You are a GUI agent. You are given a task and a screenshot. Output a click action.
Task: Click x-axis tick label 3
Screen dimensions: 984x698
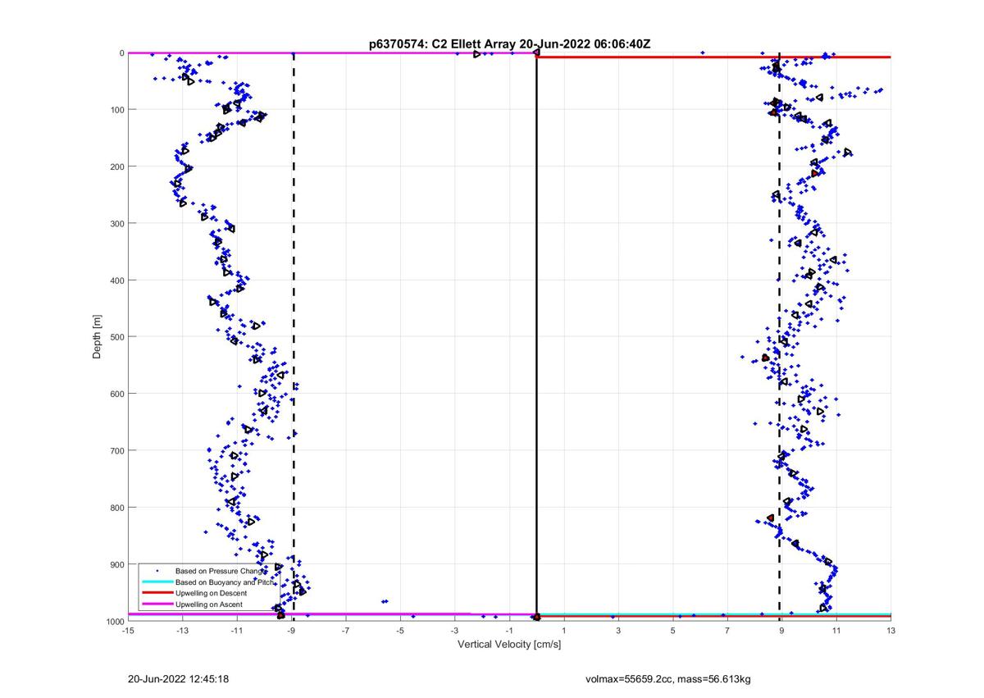618,631
